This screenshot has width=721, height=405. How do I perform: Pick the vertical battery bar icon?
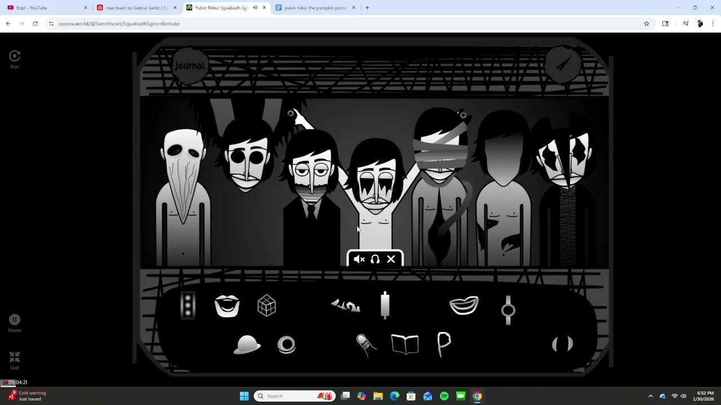(385, 305)
